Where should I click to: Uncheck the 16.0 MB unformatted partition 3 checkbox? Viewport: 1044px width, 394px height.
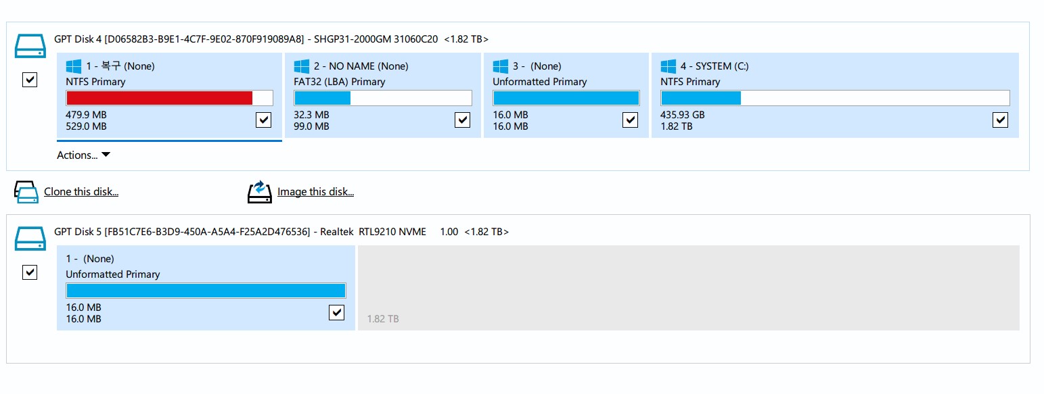pos(630,120)
